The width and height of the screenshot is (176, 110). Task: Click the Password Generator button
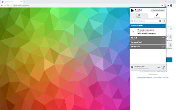coord(158,10)
